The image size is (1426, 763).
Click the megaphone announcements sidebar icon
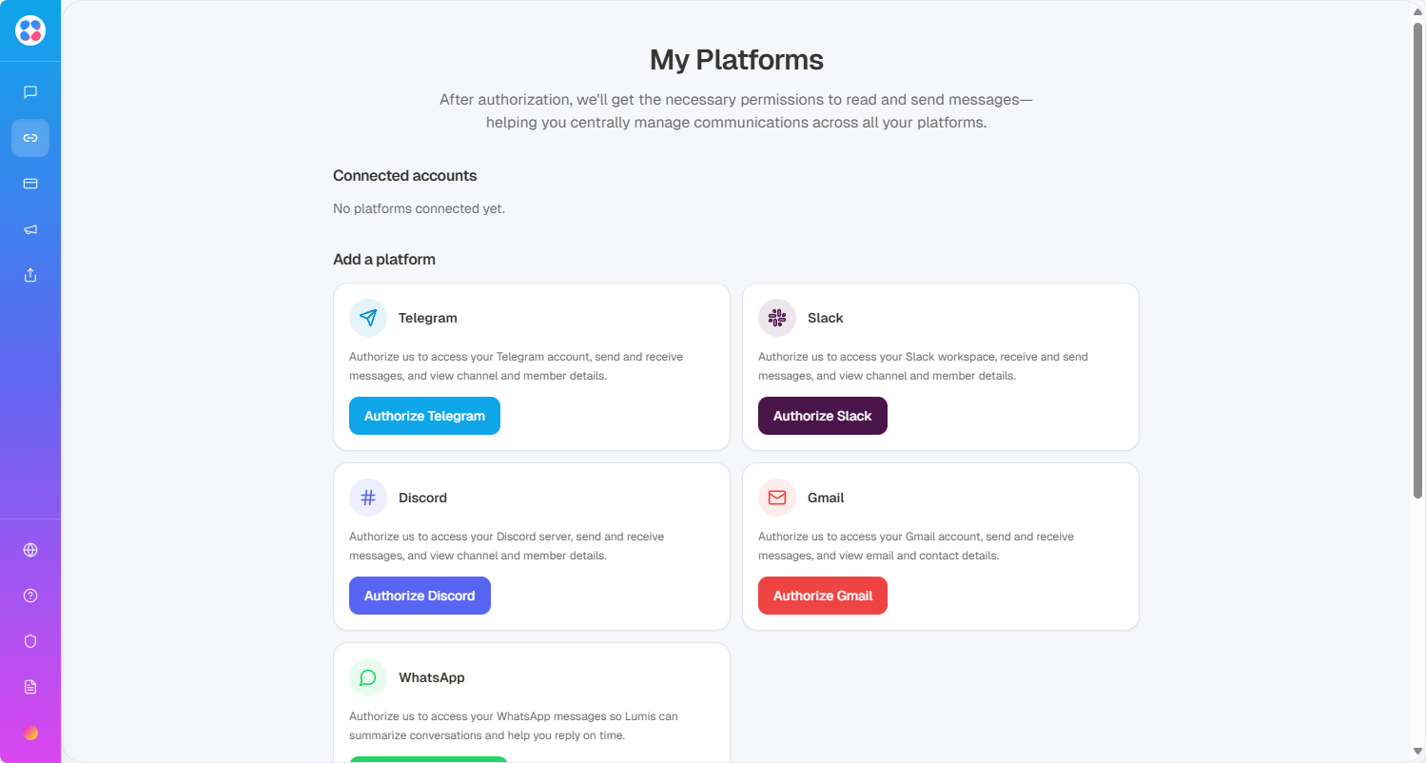click(30, 229)
